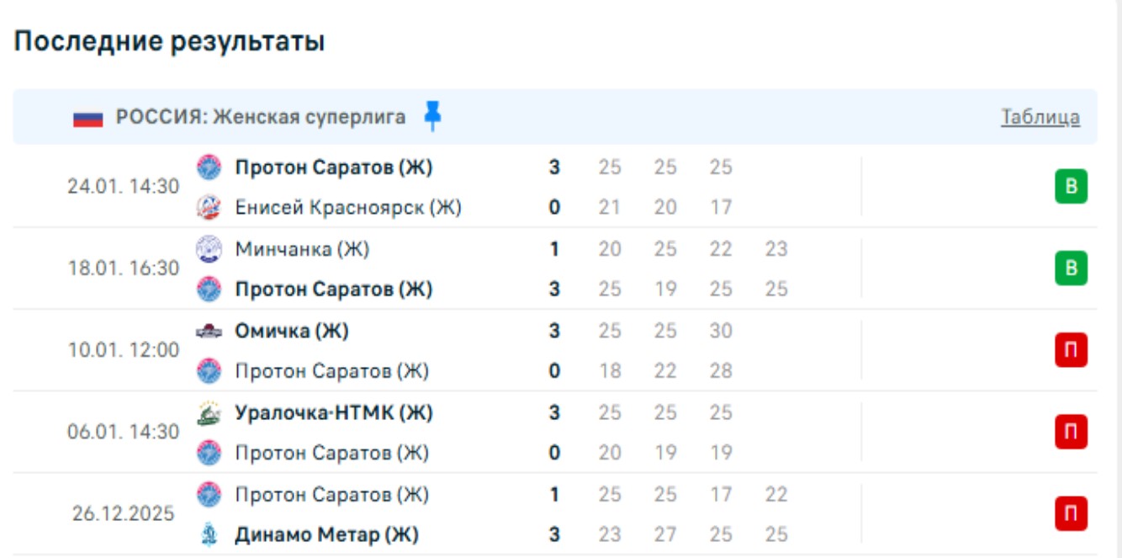Click Протон Саратов logo in 24.01 match
The image size is (1122, 558).
(209, 167)
